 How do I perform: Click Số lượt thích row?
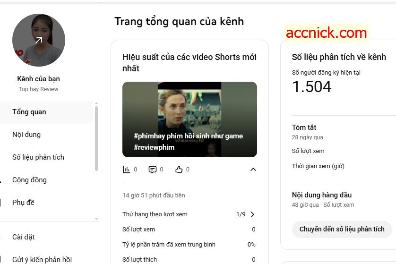pyautogui.click(x=189, y=259)
